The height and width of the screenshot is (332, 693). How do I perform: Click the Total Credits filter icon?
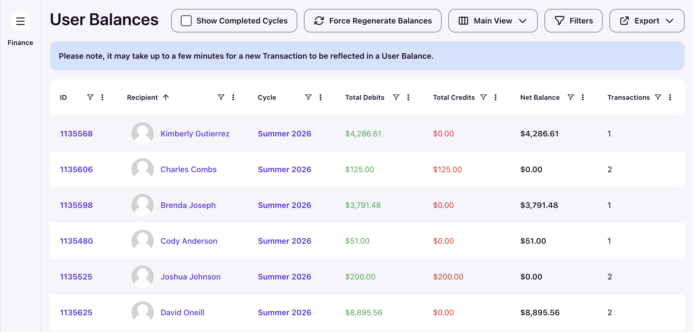coord(483,97)
